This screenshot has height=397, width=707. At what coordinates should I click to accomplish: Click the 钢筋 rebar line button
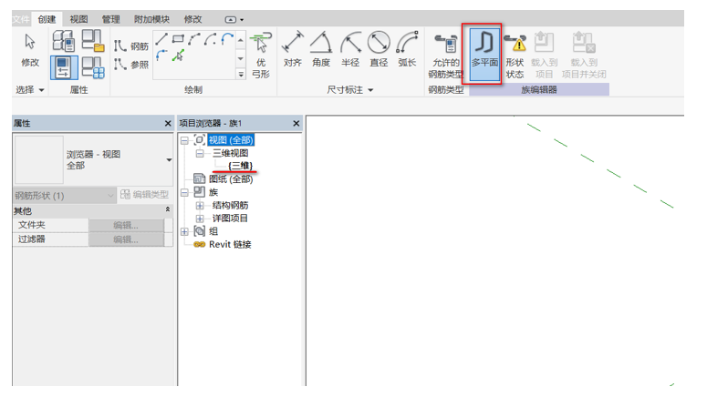click(x=131, y=46)
